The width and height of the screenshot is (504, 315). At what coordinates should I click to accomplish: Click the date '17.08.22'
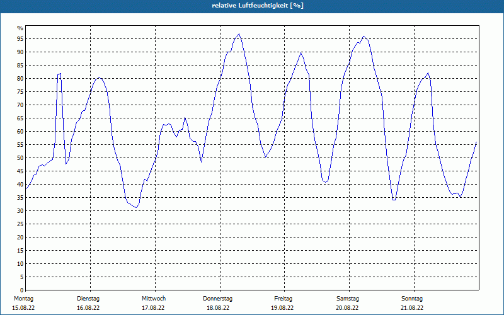point(153,308)
